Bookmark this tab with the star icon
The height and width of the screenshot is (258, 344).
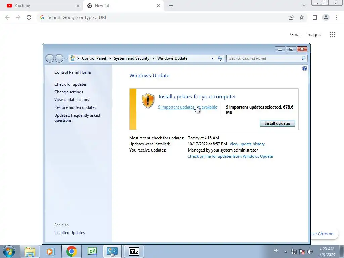pyautogui.click(x=302, y=17)
